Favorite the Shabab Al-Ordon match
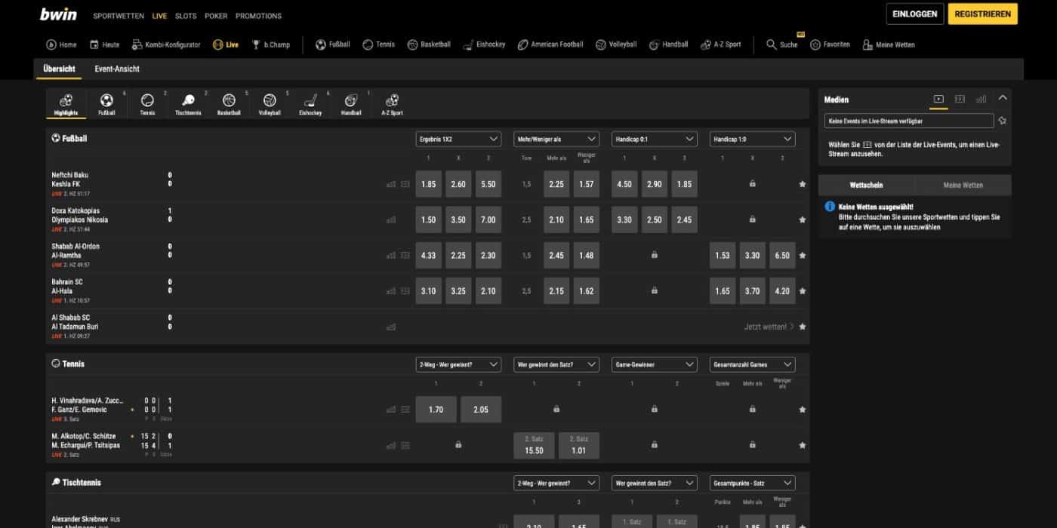This screenshot has height=528, width=1057. [802, 256]
